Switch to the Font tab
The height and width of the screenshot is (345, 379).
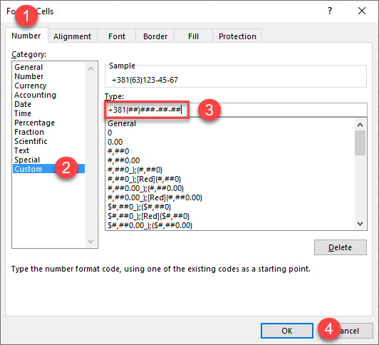click(x=117, y=36)
